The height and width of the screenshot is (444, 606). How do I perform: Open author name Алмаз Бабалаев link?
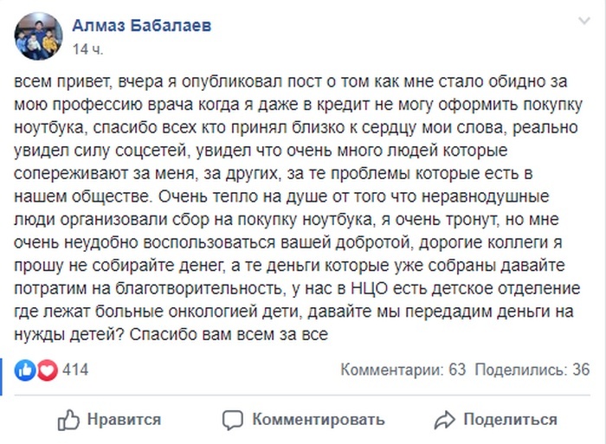(142, 26)
